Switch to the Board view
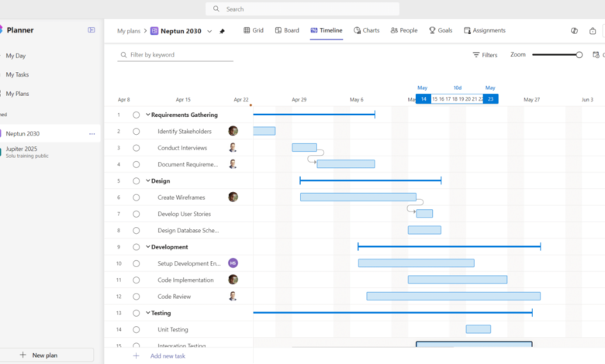The height and width of the screenshot is (364, 605). (x=287, y=30)
